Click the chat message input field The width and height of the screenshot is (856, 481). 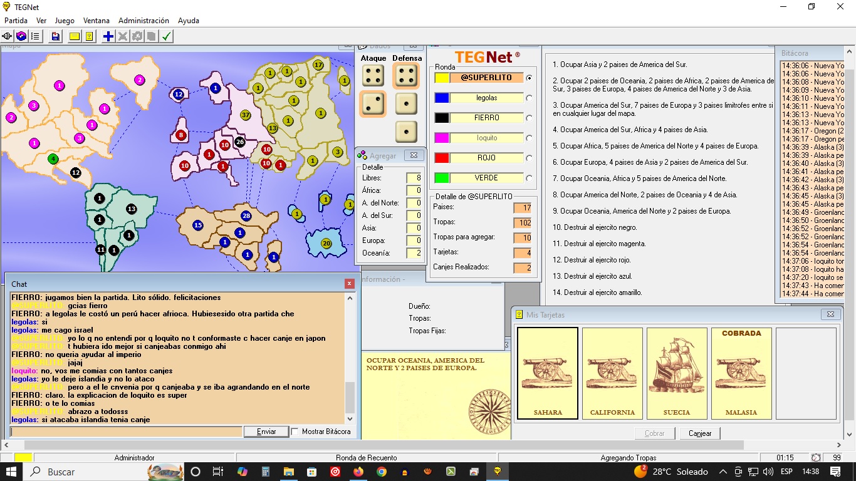(x=126, y=432)
